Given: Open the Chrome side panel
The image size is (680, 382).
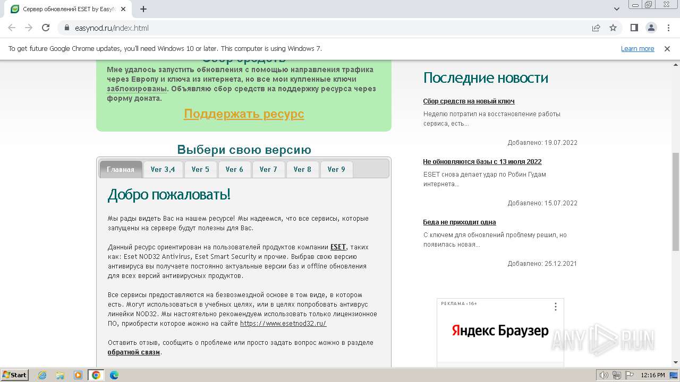Looking at the screenshot, I should click(x=634, y=28).
